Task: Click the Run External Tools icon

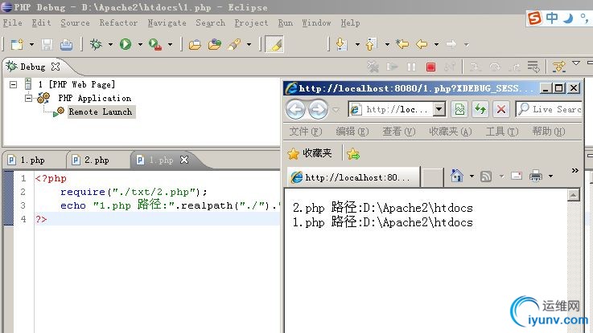Action: 155,44
